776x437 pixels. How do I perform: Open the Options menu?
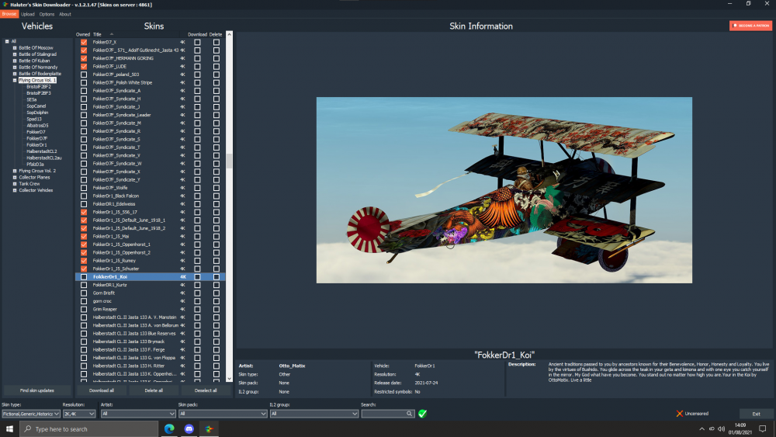[x=47, y=14]
